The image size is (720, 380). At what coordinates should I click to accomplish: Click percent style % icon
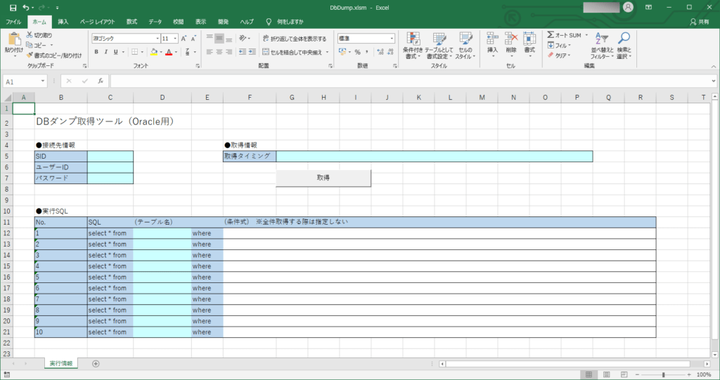click(357, 52)
